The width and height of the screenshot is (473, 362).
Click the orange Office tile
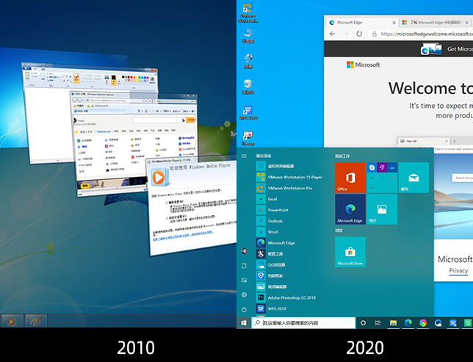click(350, 178)
